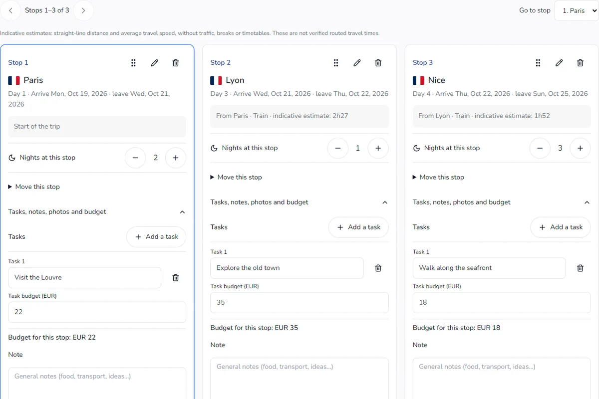Image resolution: width=599 pixels, height=399 pixels.
Task: Click 'From Paris · Train · indicative estimate: 2h27'
Action: 299,116
